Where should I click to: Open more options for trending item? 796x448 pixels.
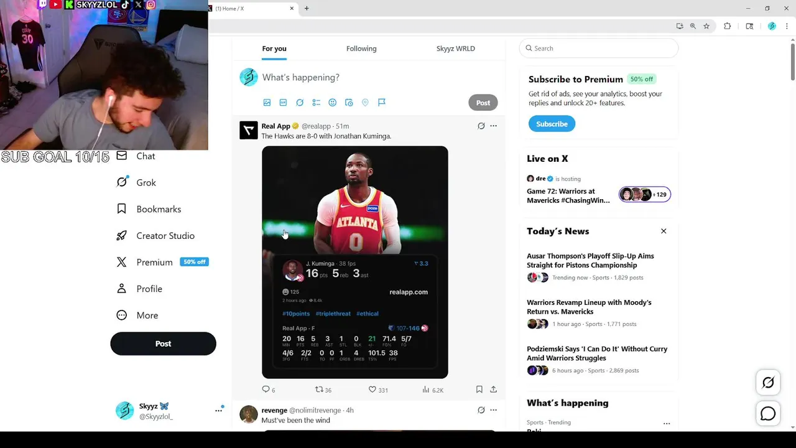667,423
